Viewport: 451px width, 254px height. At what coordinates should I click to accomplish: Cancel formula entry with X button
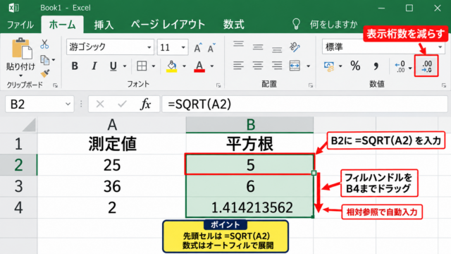(x=100, y=104)
